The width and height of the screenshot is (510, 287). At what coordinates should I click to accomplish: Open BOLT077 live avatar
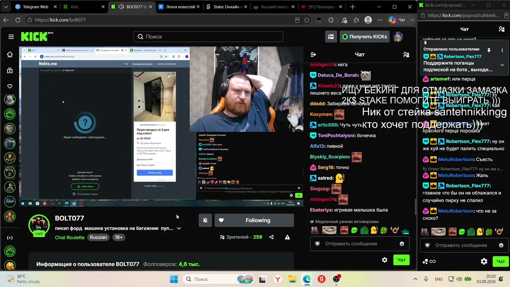pos(39,225)
